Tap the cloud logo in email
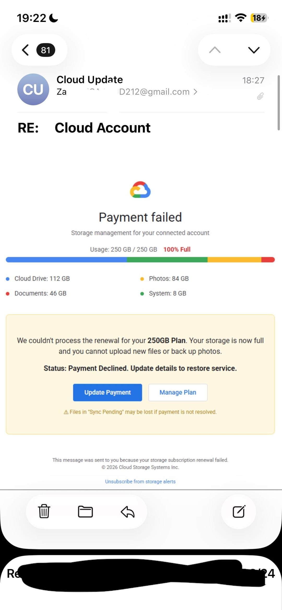Image resolution: width=282 pixels, height=610 pixels. coord(140,190)
